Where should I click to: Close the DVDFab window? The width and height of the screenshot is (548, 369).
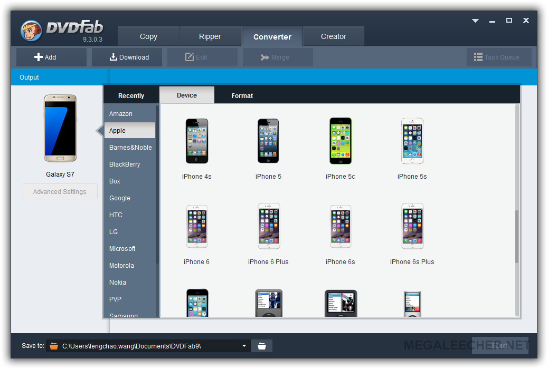click(x=526, y=21)
